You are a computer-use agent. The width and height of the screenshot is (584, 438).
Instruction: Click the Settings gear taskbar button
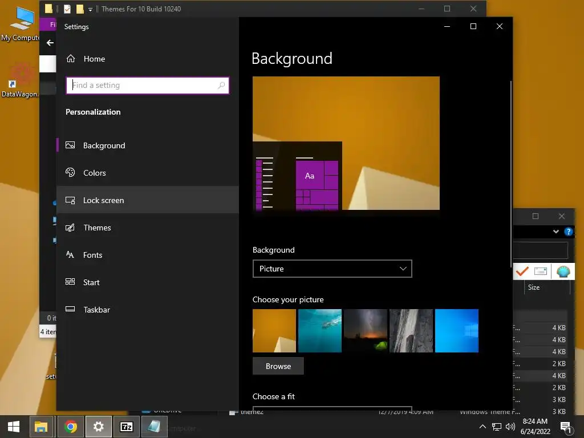coord(98,427)
